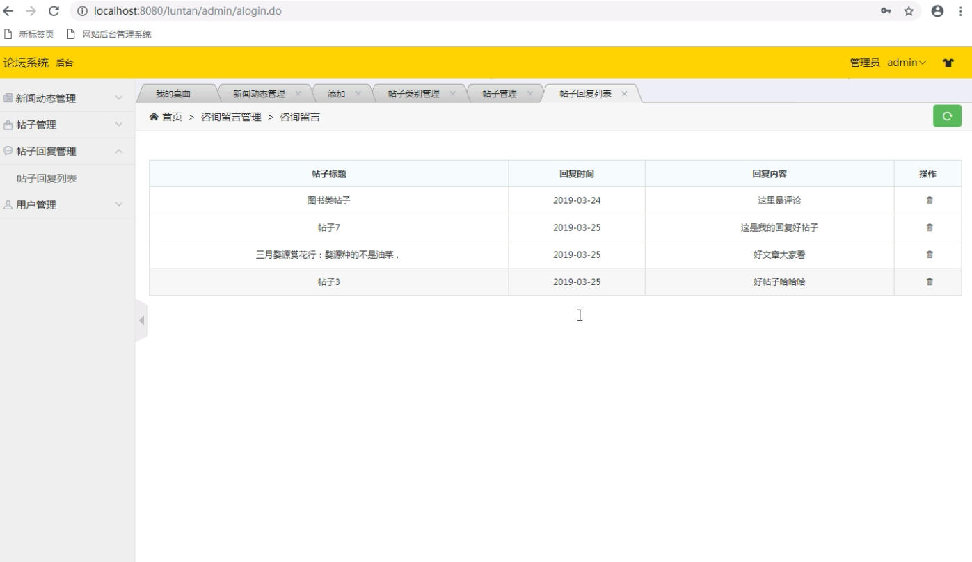Viewport: 972px width, 562px height.
Task: Click the 论坛系统 logo title
Action: pyautogui.click(x=26, y=63)
